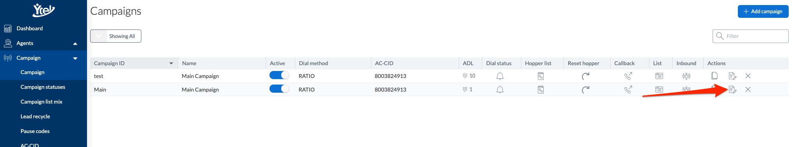The height and width of the screenshot is (147, 793).
Task: Copy the test campaign with duplicate icon
Action: (714, 76)
